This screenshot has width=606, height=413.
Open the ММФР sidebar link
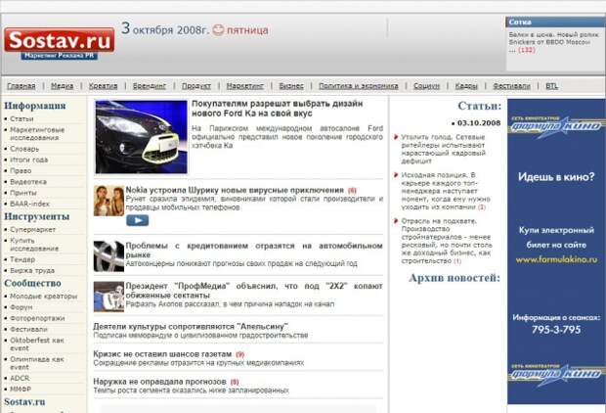coord(21,389)
